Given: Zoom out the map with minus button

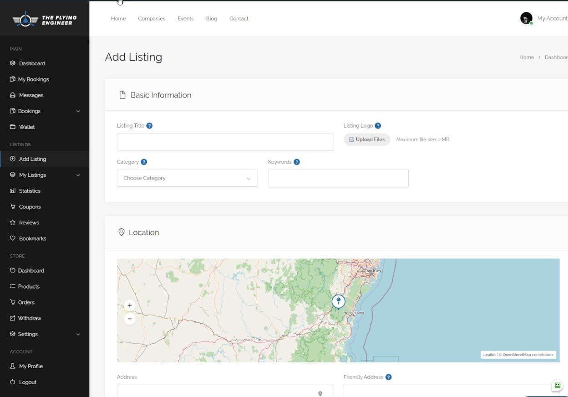Looking at the screenshot, I should [x=130, y=319].
